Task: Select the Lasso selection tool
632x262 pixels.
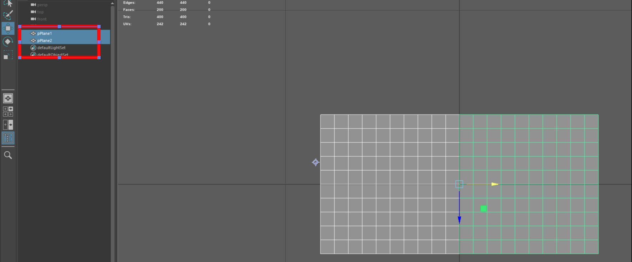Action: [8, 4]
